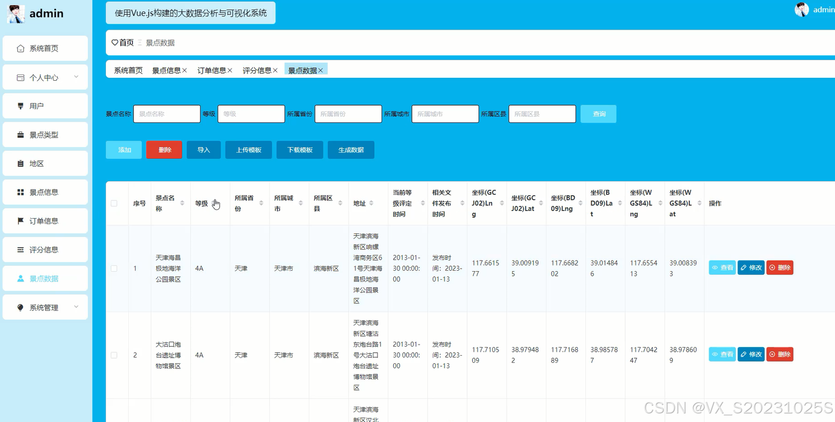Sort by 所属区县 column arrows

click(341, 203)
